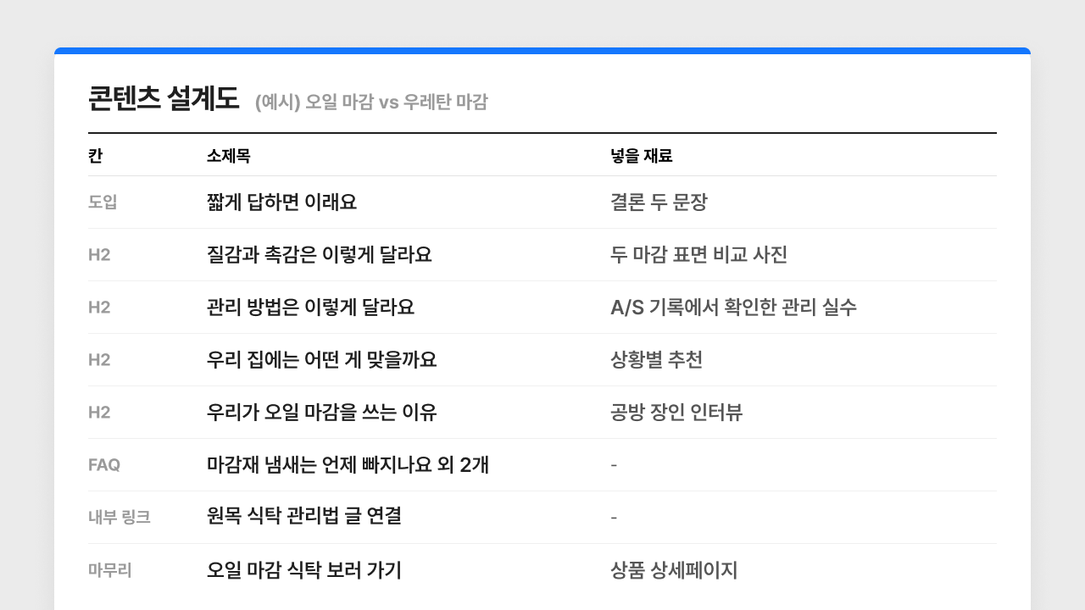Click the cell "공방 장인 인터뷰"
1085x610 pixels.
point(676,413)
